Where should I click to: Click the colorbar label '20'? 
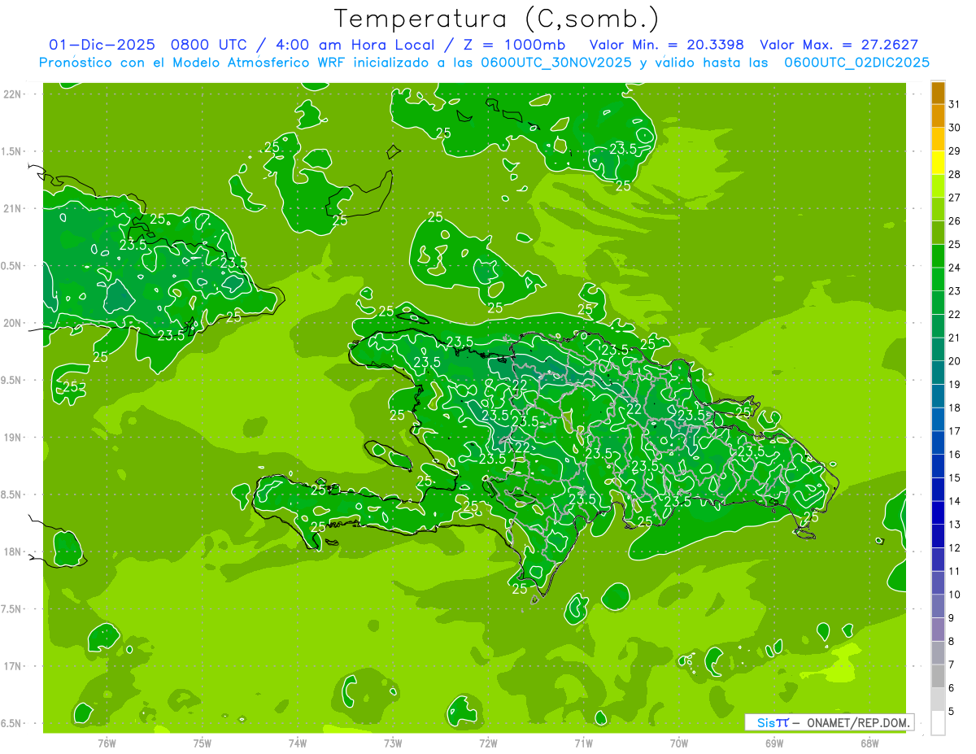point(955,361)
